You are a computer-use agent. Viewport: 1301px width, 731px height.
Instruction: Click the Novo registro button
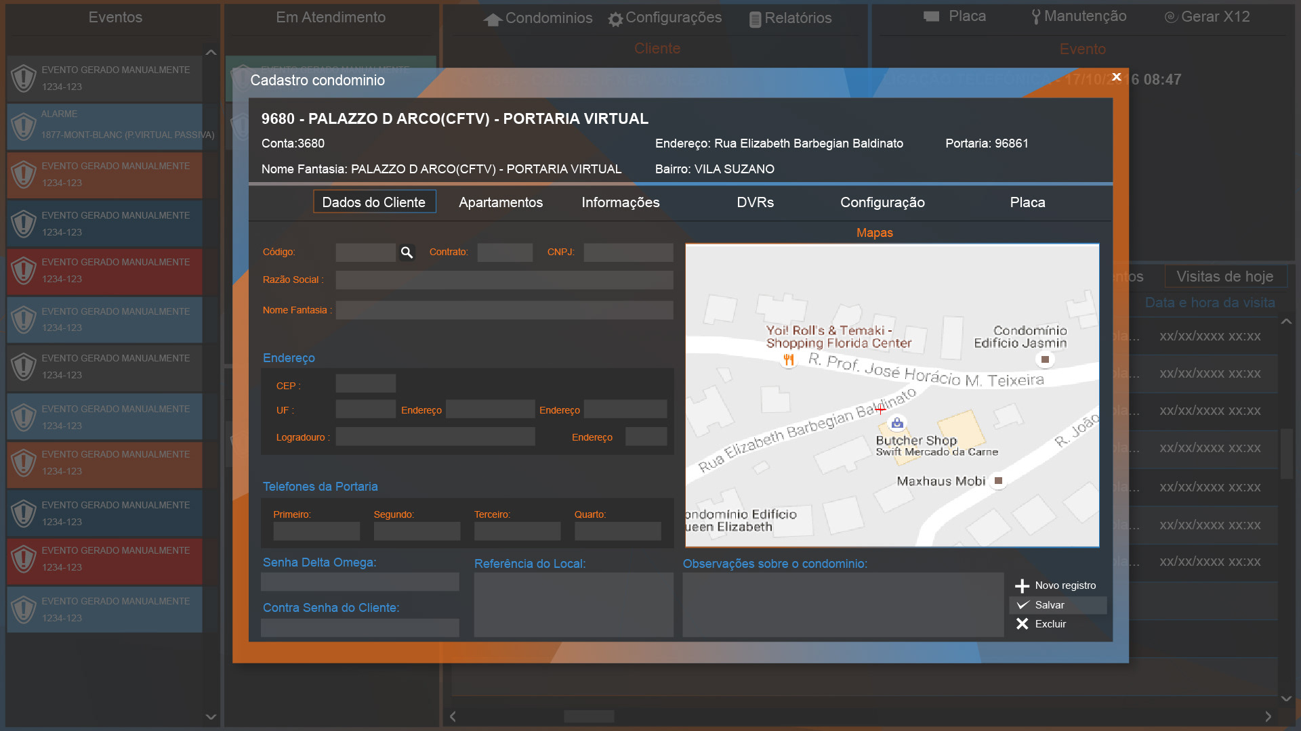click(x=1056, y=585)
